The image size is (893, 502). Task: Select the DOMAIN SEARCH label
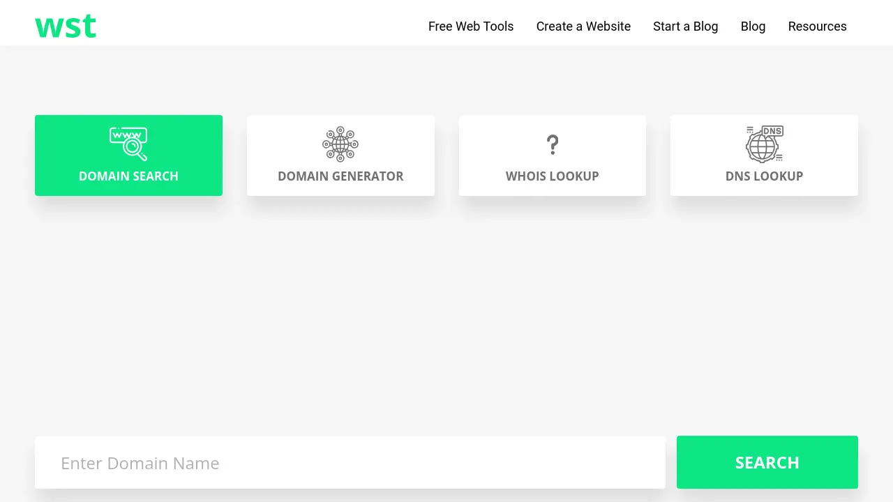pyautogui.click(x=128, y=176)
